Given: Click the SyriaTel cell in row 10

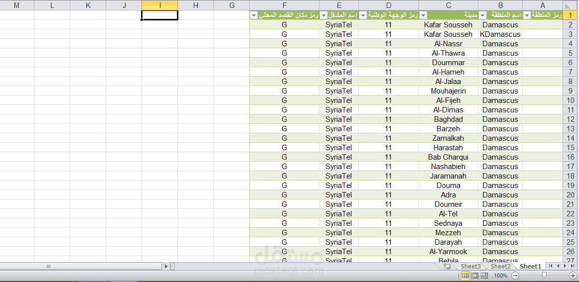Looking at the screenshot, I should coord(339,100).
